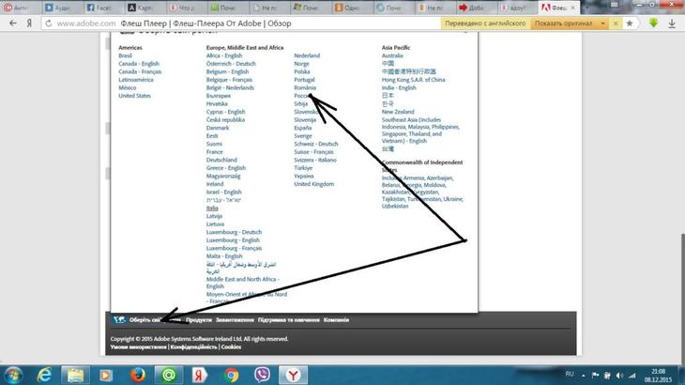Select the 'Australia' link

392,55
